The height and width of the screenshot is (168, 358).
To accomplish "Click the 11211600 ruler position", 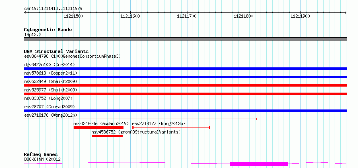I will coord(130,16).
